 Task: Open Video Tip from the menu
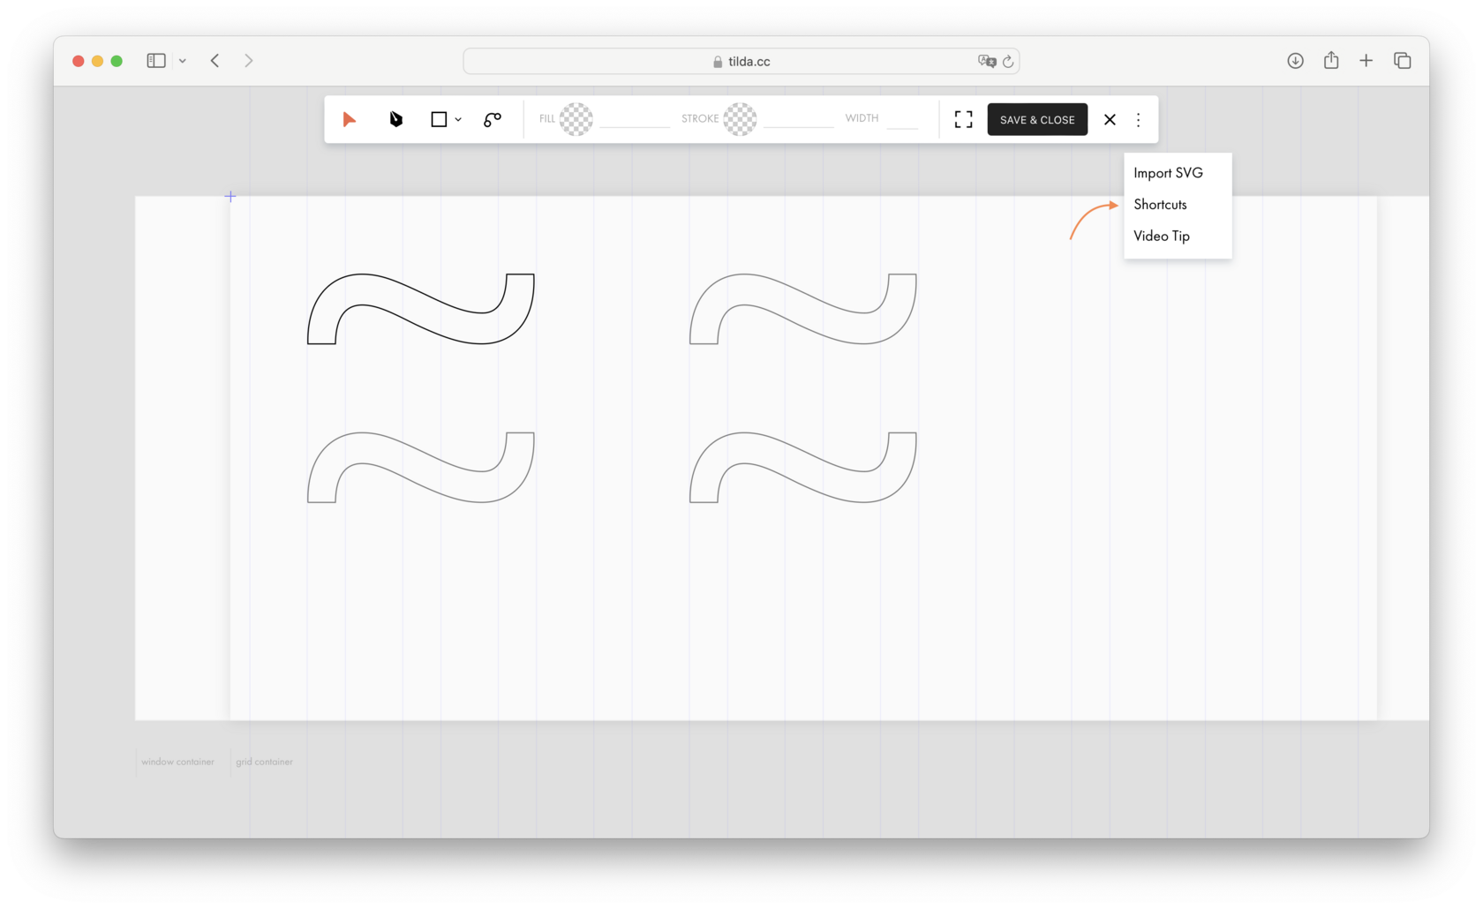(1161, 236)
